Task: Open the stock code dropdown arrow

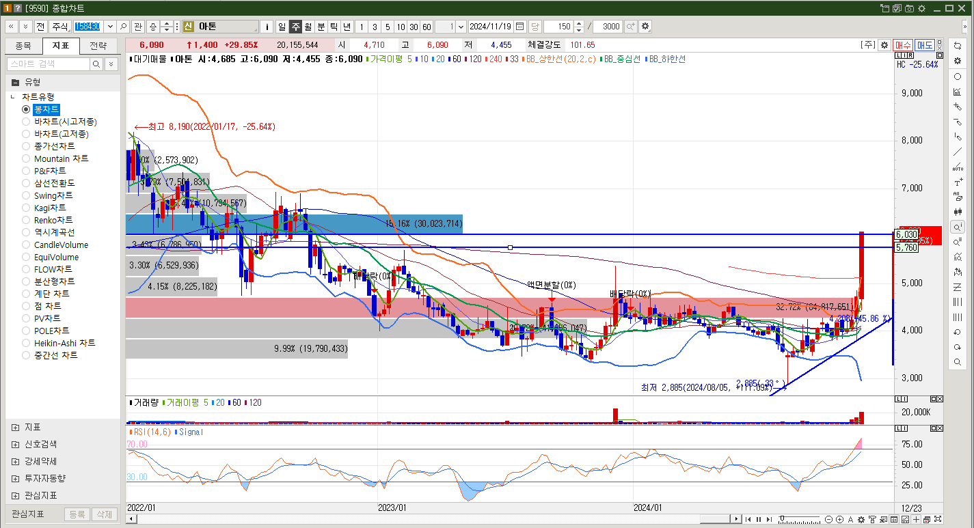Action: 110,27
